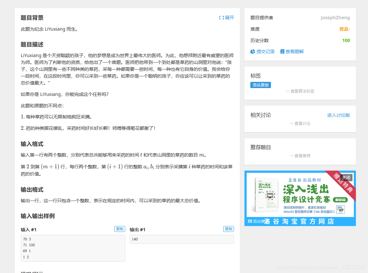Click the book cover image in advertisement
This screenshot has height=273, width=368.
(266, 195)
